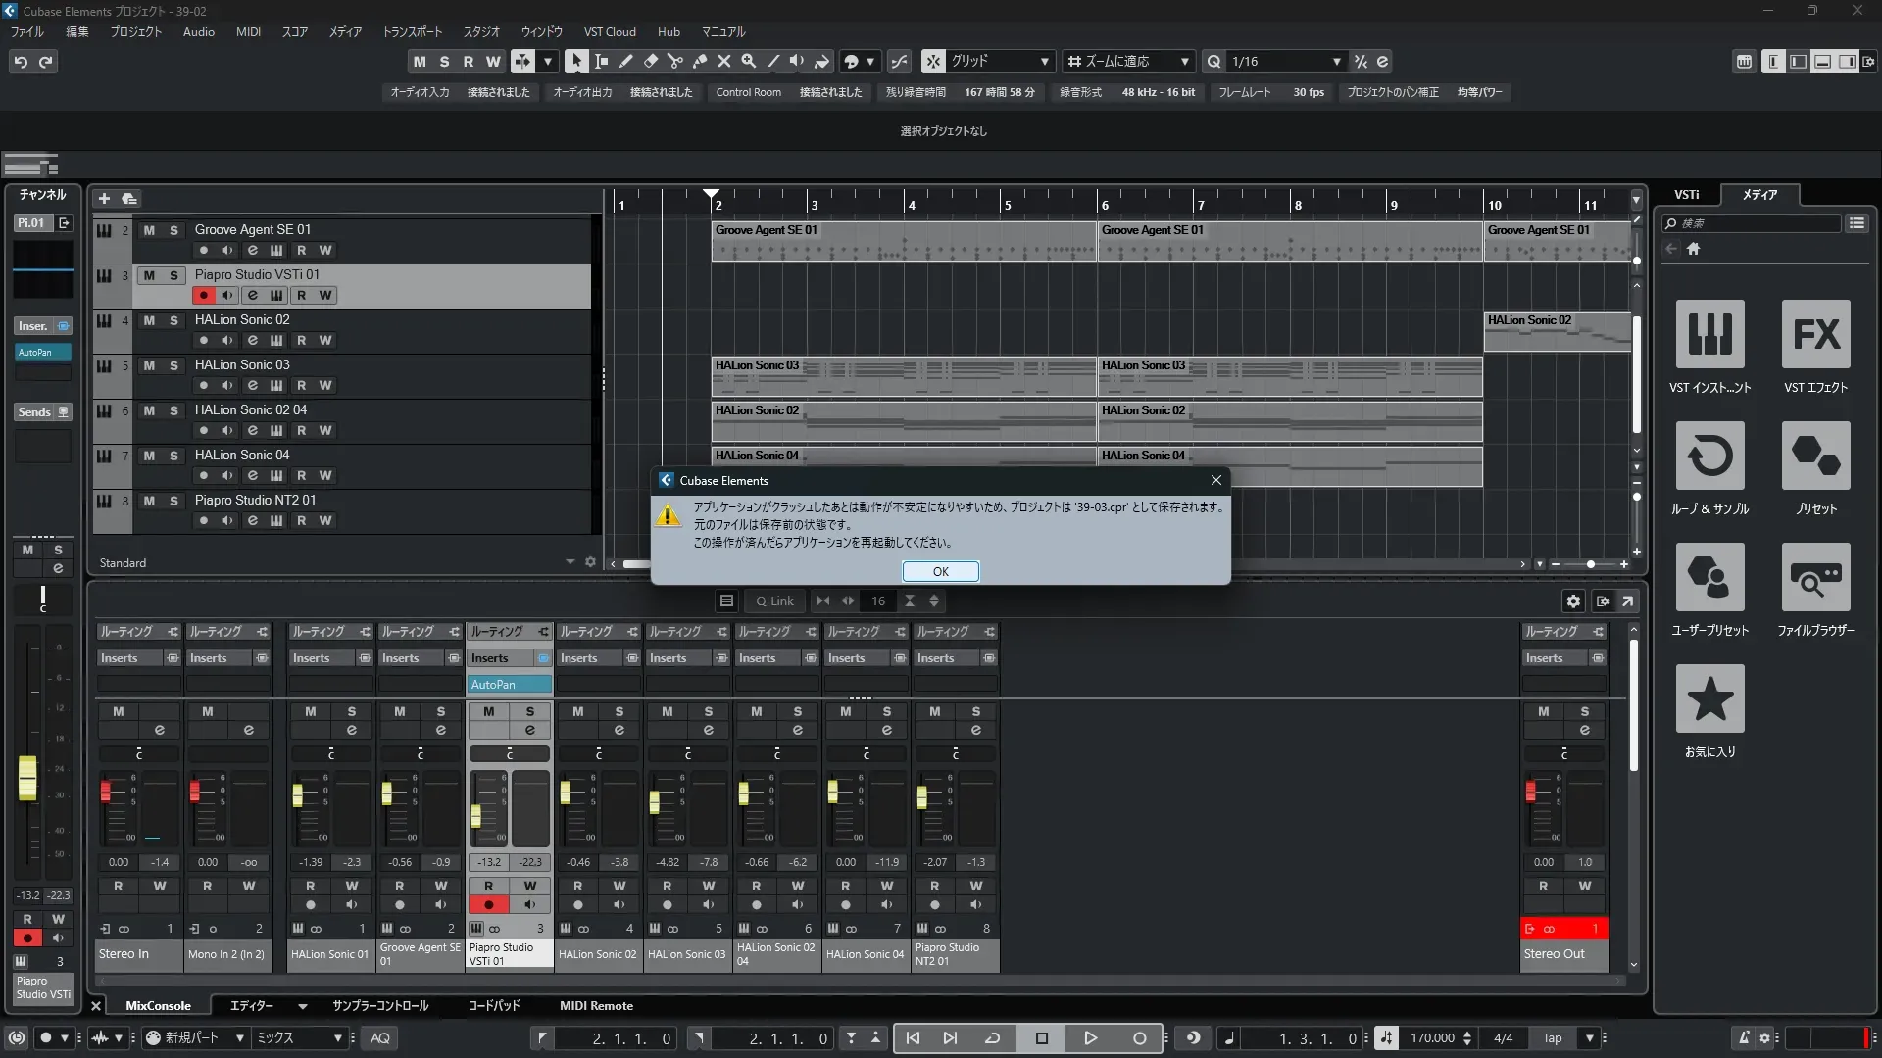1882x1058 pixels.
Task: Open VST Instruments media tile
Action: tap(1709, 334)
